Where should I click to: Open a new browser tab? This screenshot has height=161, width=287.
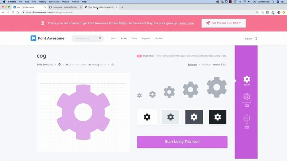122,7
